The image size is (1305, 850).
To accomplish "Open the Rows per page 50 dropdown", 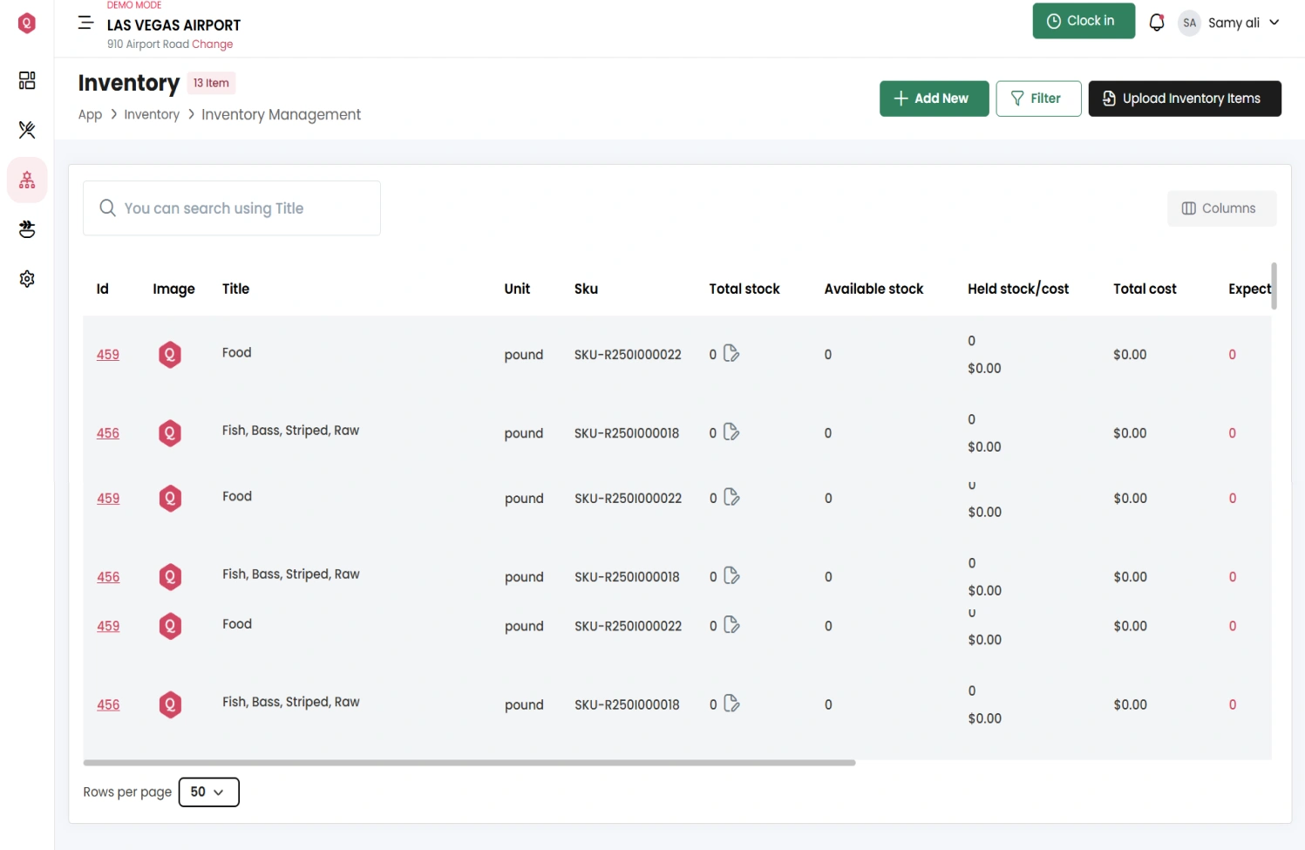I will 208,792.
